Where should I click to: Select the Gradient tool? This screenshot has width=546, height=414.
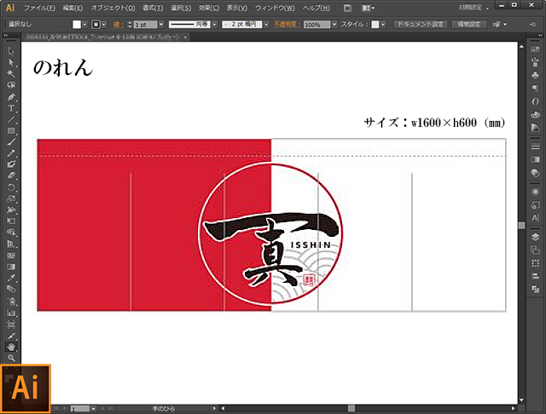[x=11, y=267]
